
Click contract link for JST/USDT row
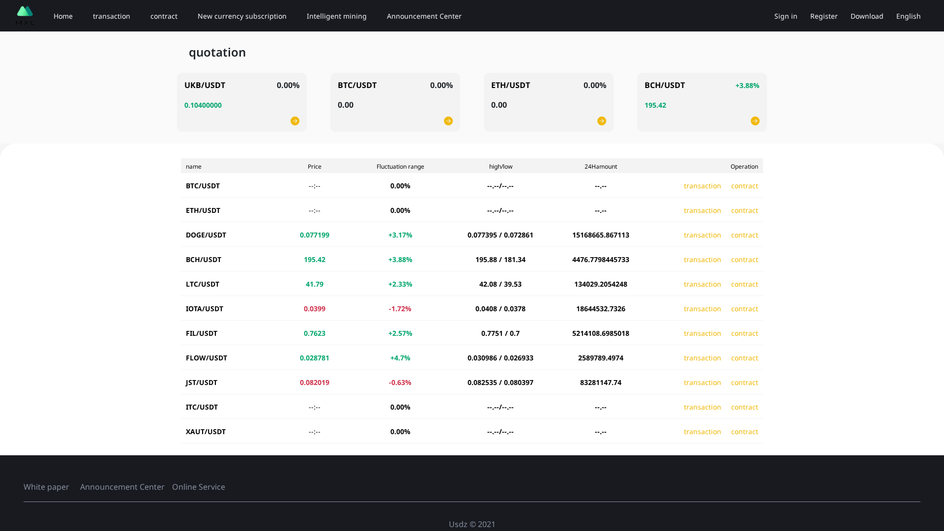[744, 383]
